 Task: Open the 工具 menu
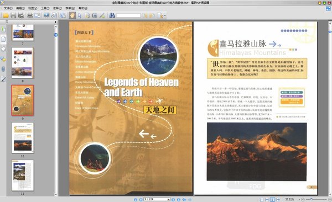click(45, 8)
